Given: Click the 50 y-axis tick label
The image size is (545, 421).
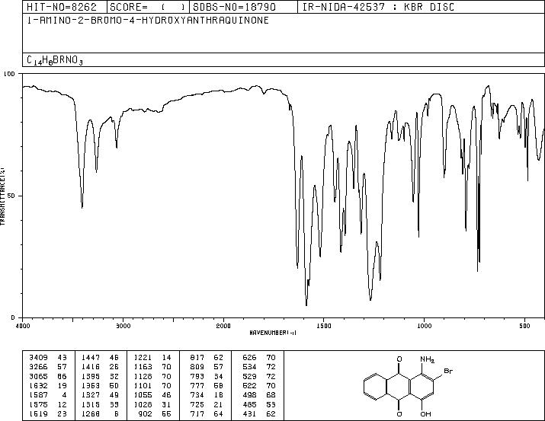Looking at the screenshot, I should tap(11, 196).
